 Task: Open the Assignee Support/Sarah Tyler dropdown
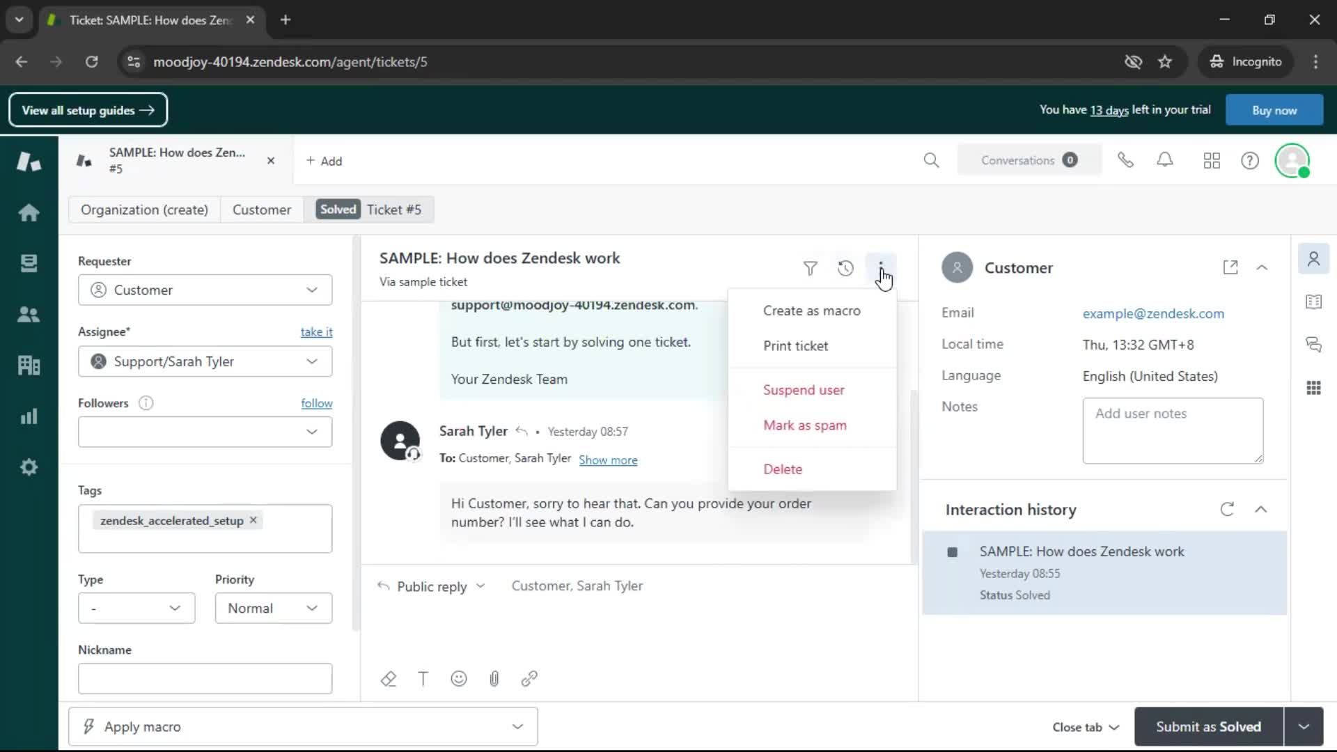205,361
